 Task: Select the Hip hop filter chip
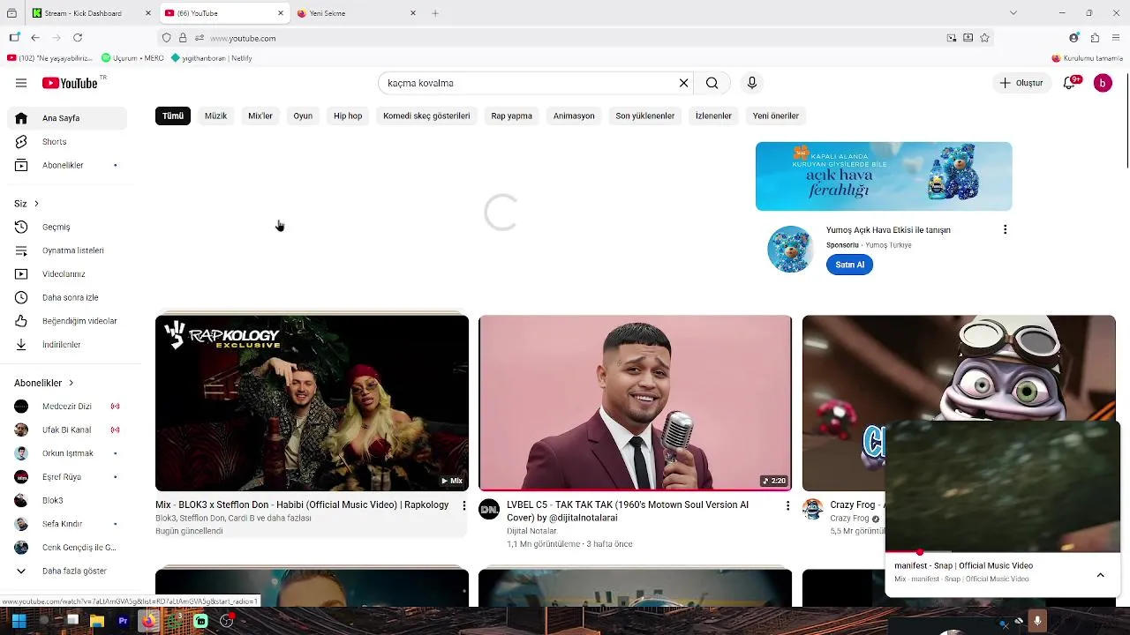click(348, 116)
